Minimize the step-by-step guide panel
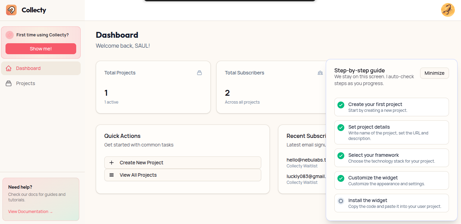Viewport: 461px width, 224px height. point(434,73)
